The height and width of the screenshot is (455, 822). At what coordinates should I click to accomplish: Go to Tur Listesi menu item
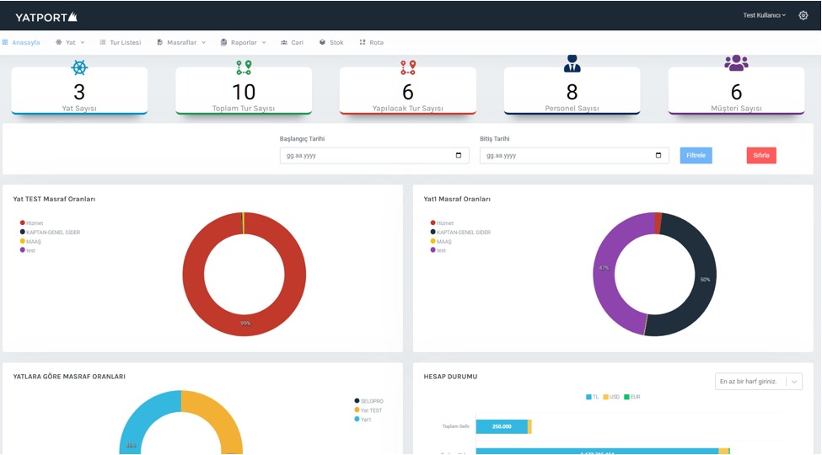click(121, 42)
